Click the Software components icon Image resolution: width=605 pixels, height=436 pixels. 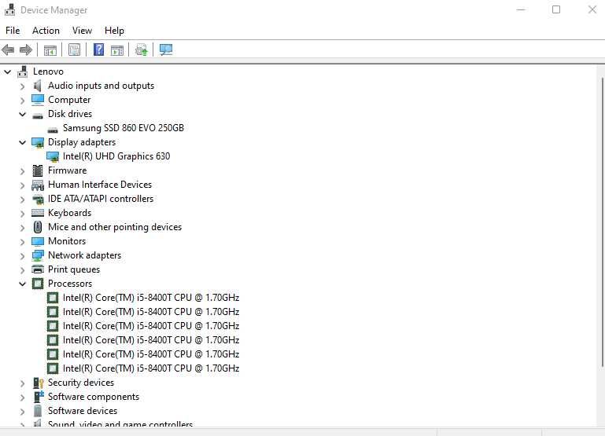click(x=39, y=397)
